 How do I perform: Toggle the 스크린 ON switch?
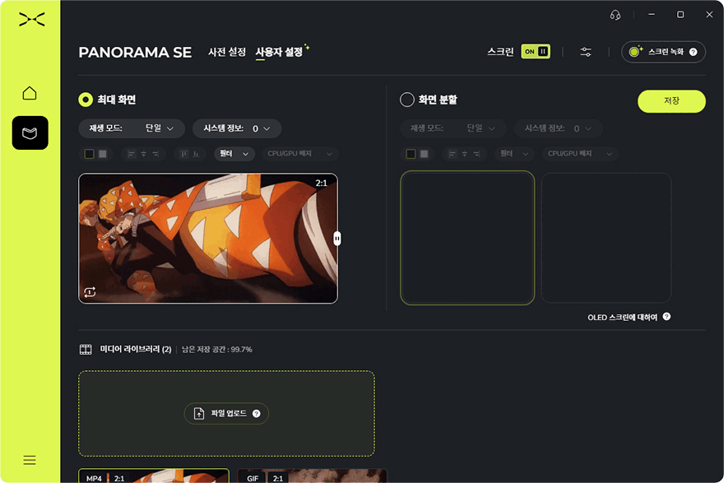536,51
